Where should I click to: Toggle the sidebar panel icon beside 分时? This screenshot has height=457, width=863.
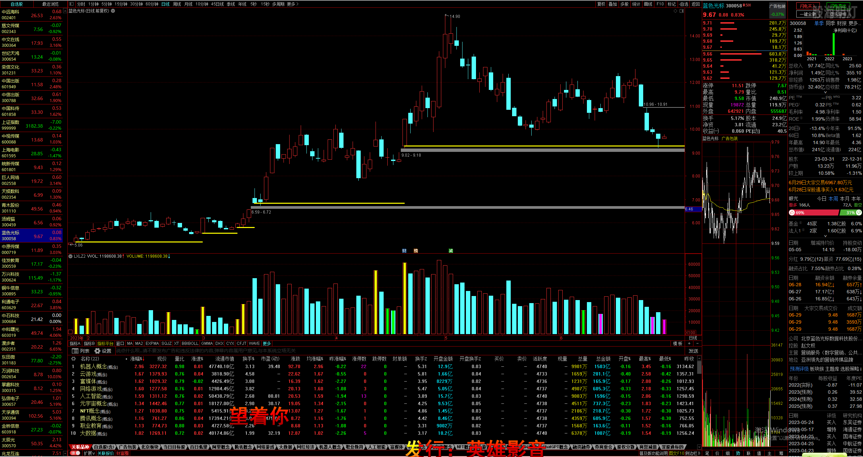(71, 4)
